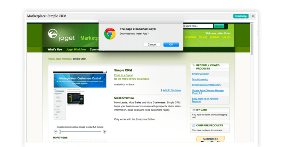Screen dimensions: 282x147
Task: Open Simple Invoicing in recently viewed
Action: pos(200,80)
